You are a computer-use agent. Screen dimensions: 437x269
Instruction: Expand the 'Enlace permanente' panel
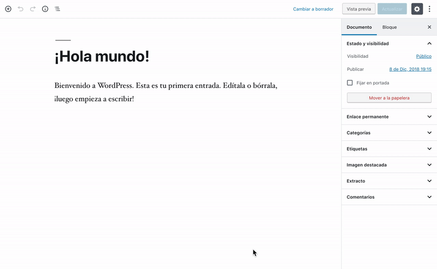click(x=429, y=117)
